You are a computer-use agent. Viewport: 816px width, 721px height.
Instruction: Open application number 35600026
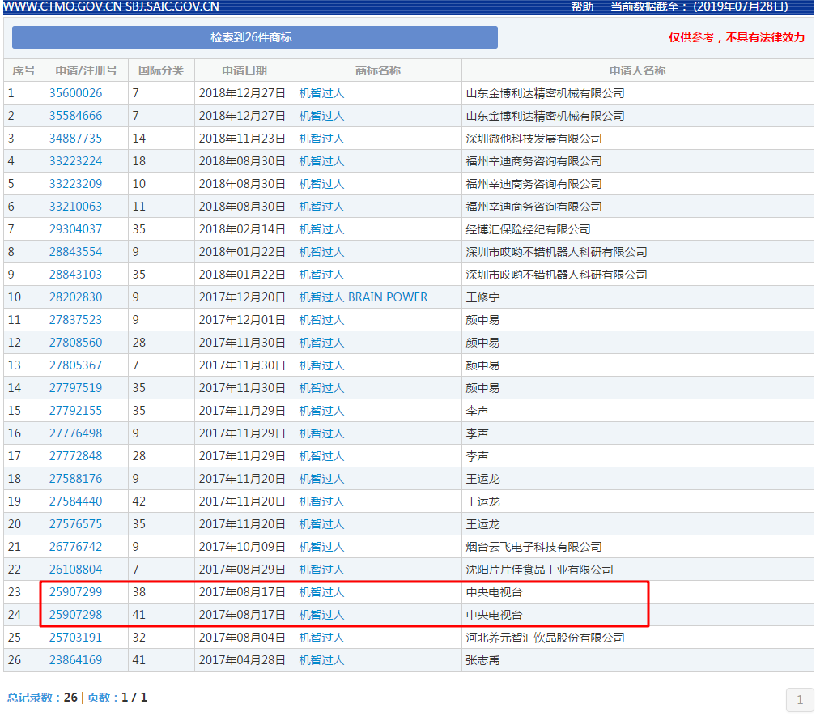(x=75, y=93)
